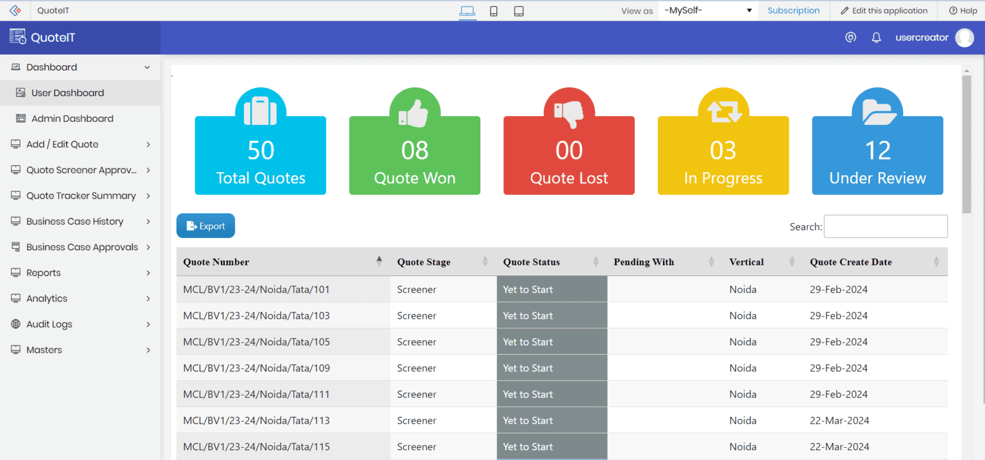Click the notification bell icon
Screen dimensions: 985x460
coord(876,38)
